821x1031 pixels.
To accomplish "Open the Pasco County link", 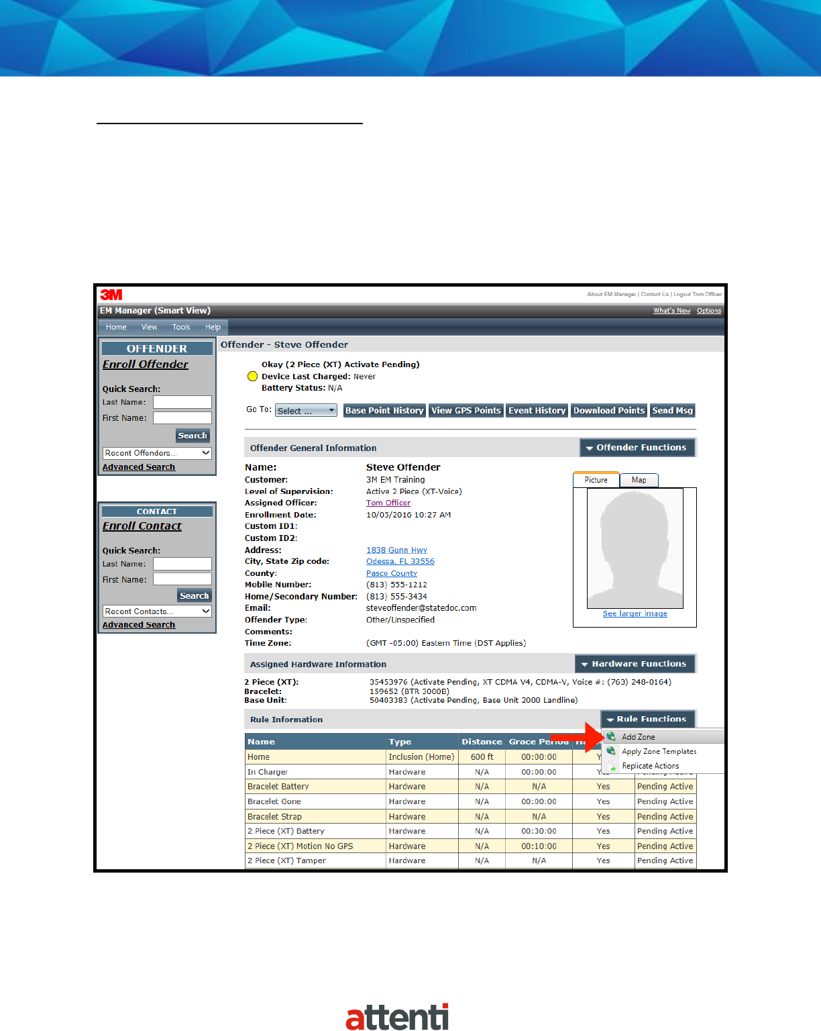I will coord(392,573).
